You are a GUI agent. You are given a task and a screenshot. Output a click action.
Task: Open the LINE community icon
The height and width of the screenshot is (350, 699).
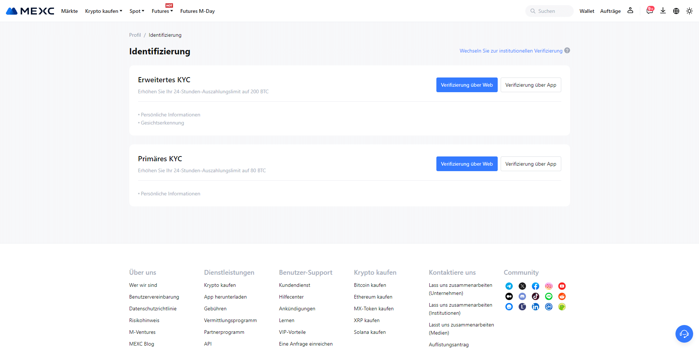tap(549, 296)
